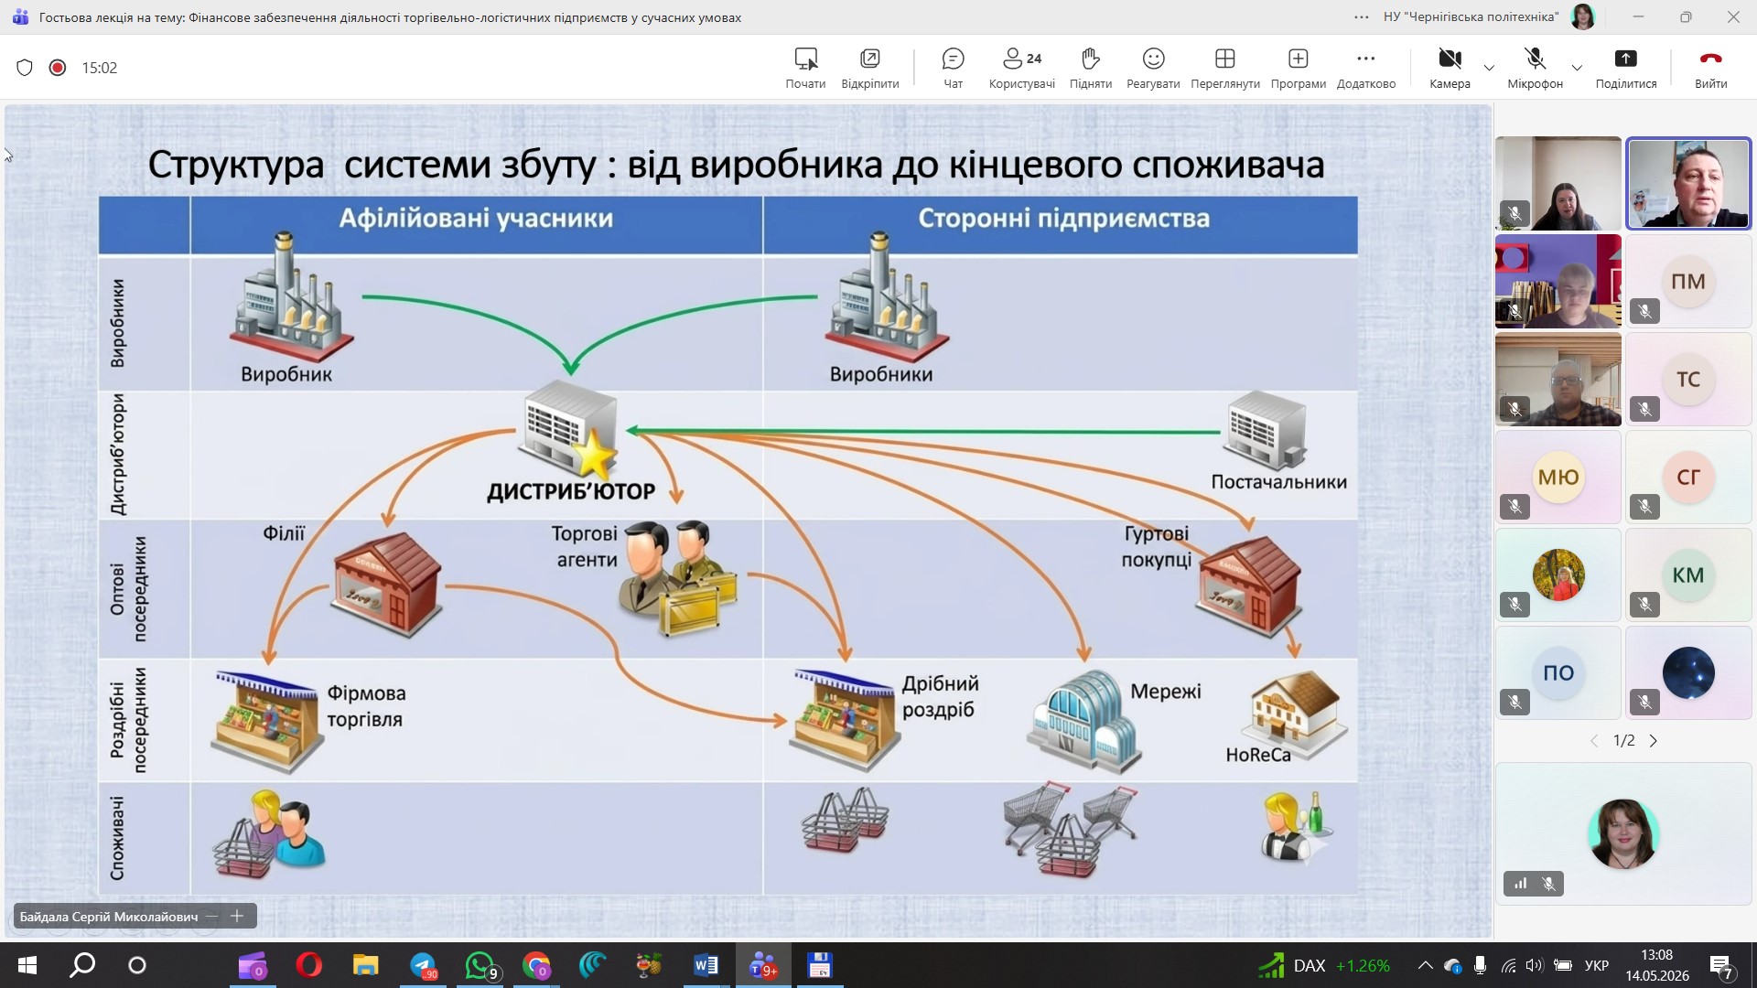
Task: Open the Windows Start menu
Action: [x=27, y=965]
